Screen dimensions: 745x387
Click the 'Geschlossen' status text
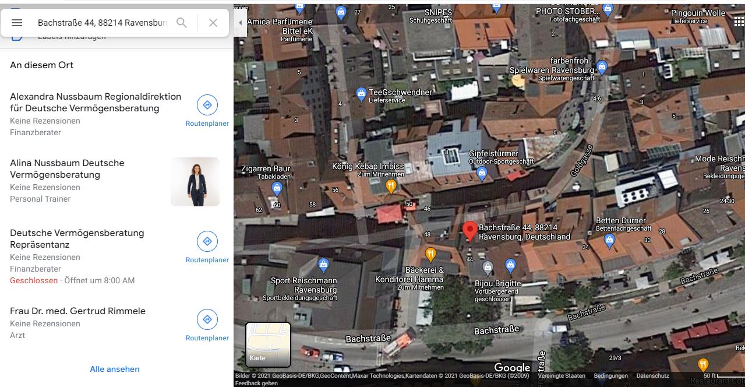point(34,280)
